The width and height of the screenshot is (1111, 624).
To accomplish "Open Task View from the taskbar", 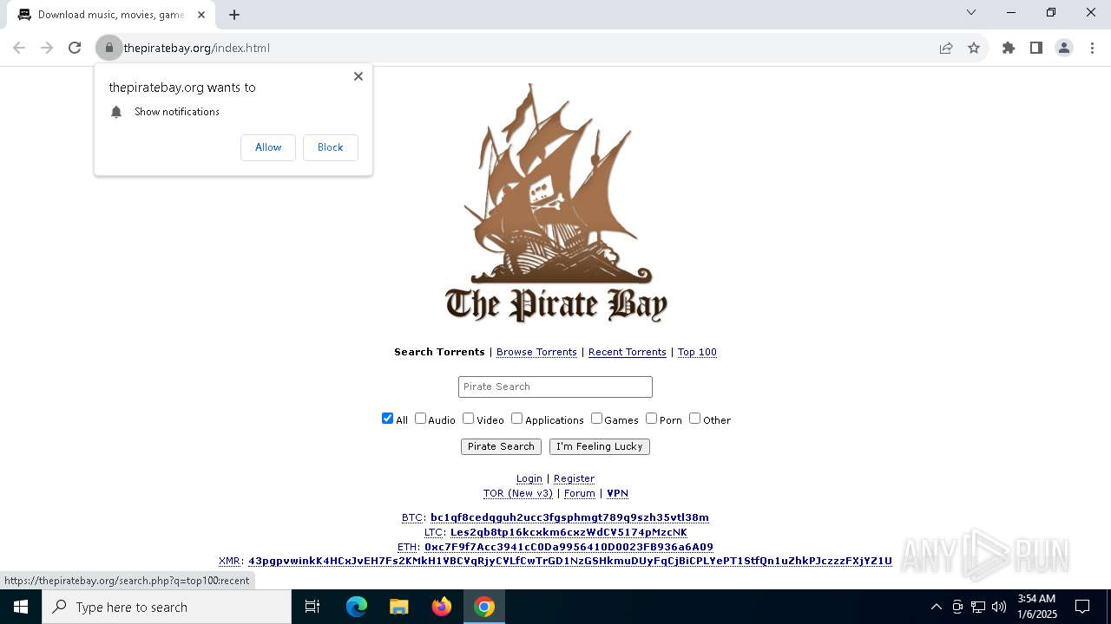I will [x=312, y=607].
